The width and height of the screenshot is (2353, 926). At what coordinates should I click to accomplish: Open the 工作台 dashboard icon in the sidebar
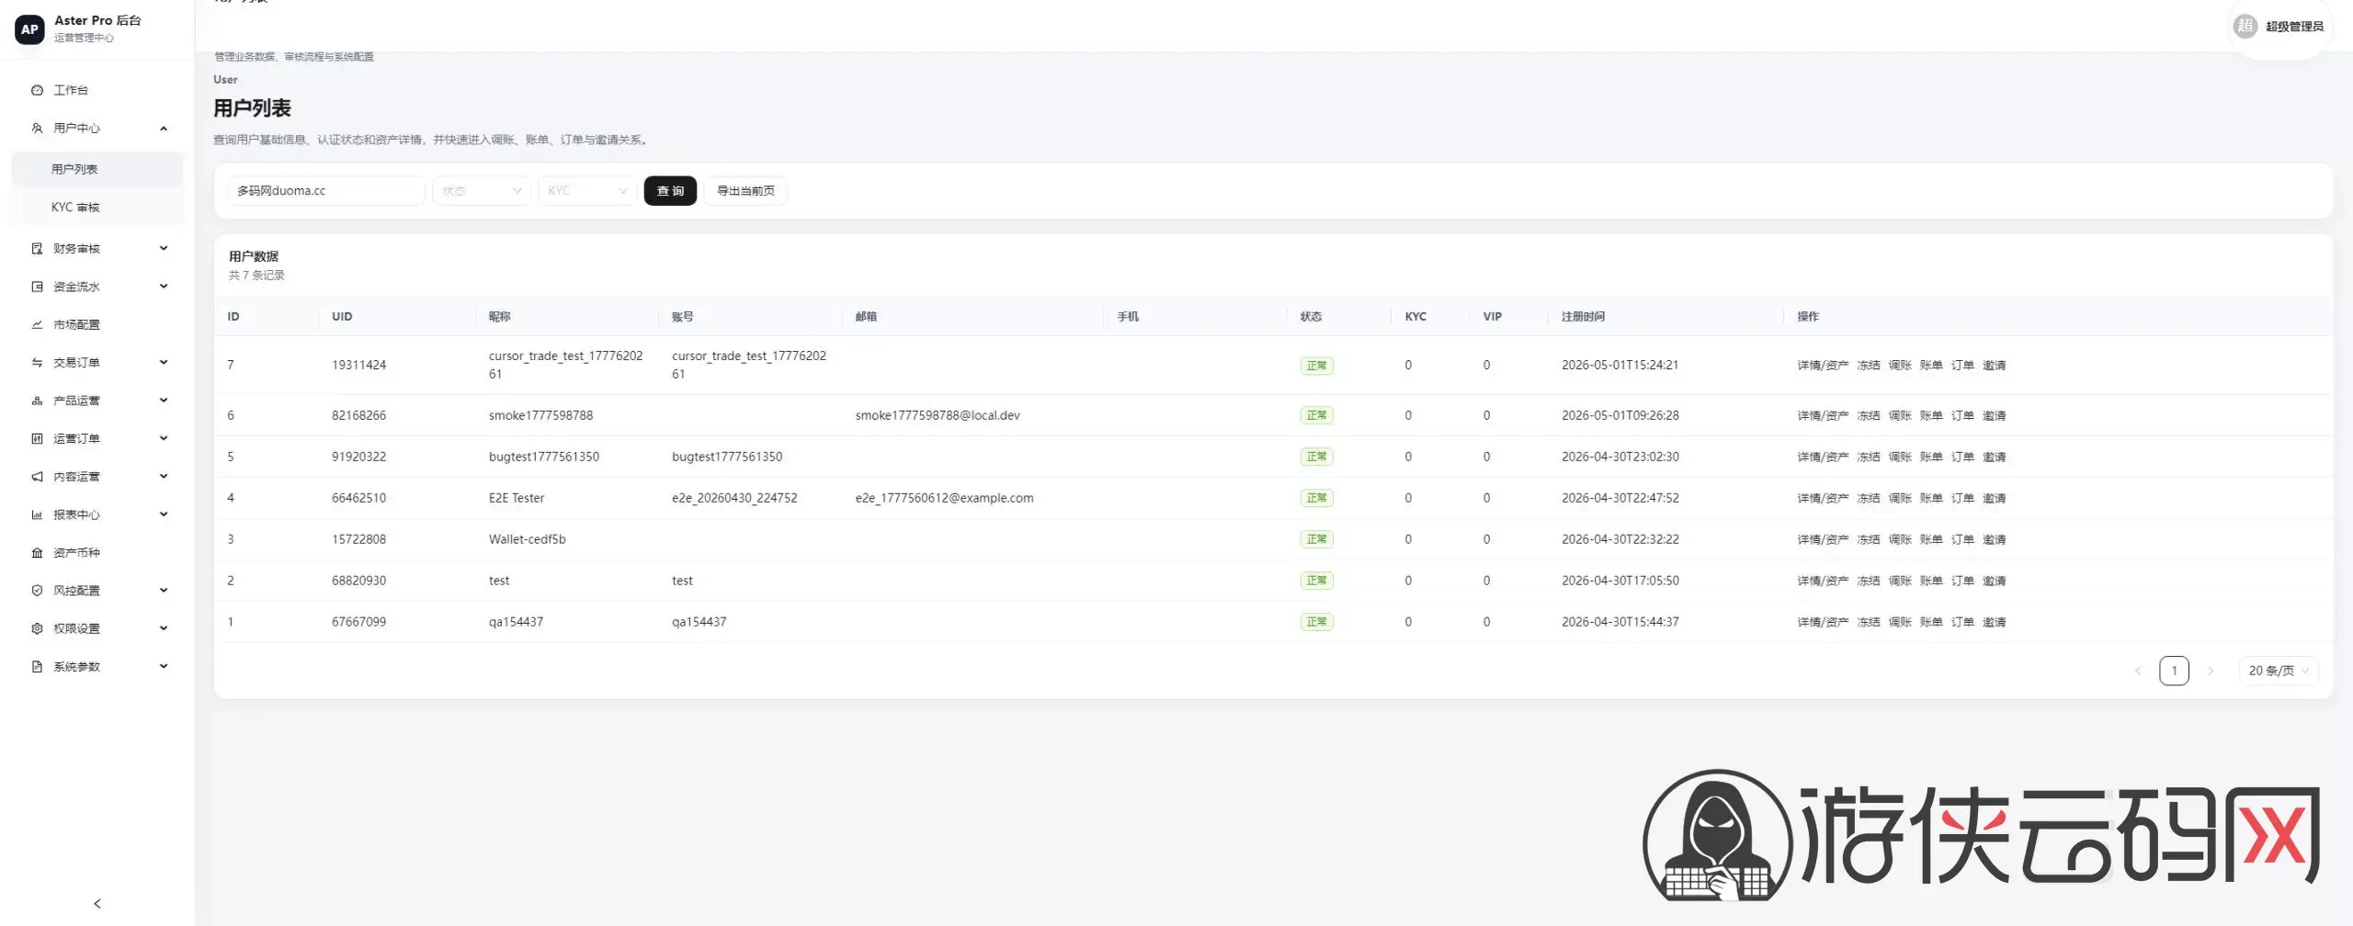point(37,90)
